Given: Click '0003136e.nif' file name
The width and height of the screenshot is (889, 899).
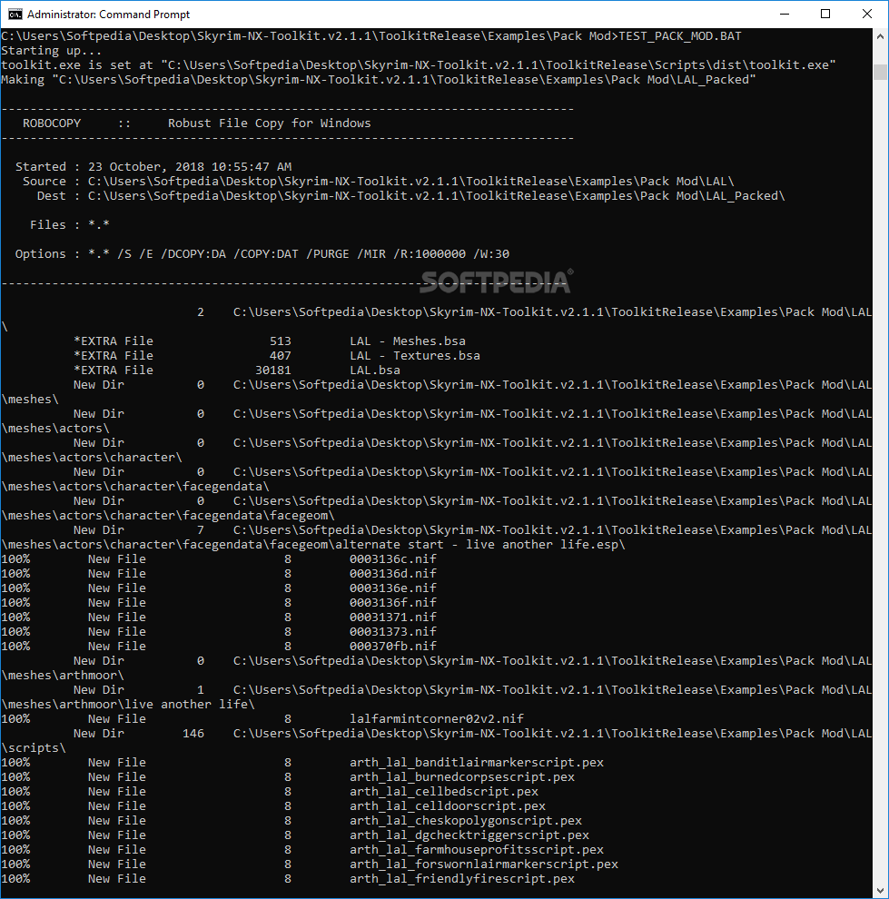Looking at the screenshot, I should pyautogui.click(x=392, y=588).
